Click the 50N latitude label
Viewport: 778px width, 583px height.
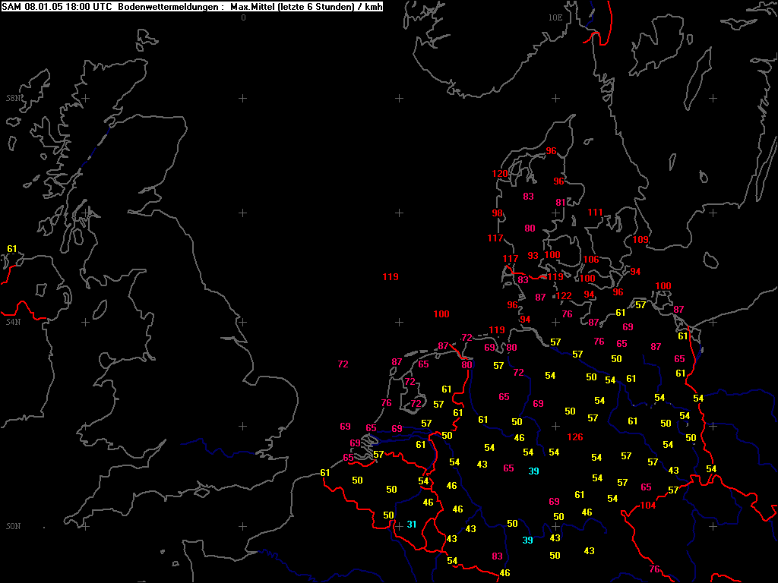tap(14, 527)
